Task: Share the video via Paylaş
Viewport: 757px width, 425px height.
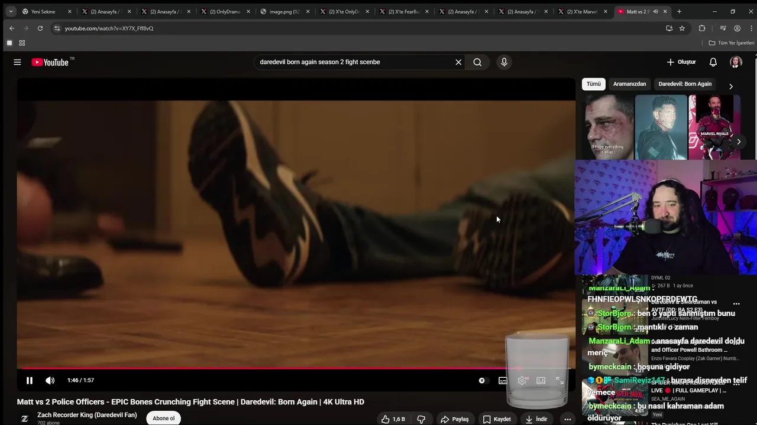Action: tap(454, 419)
